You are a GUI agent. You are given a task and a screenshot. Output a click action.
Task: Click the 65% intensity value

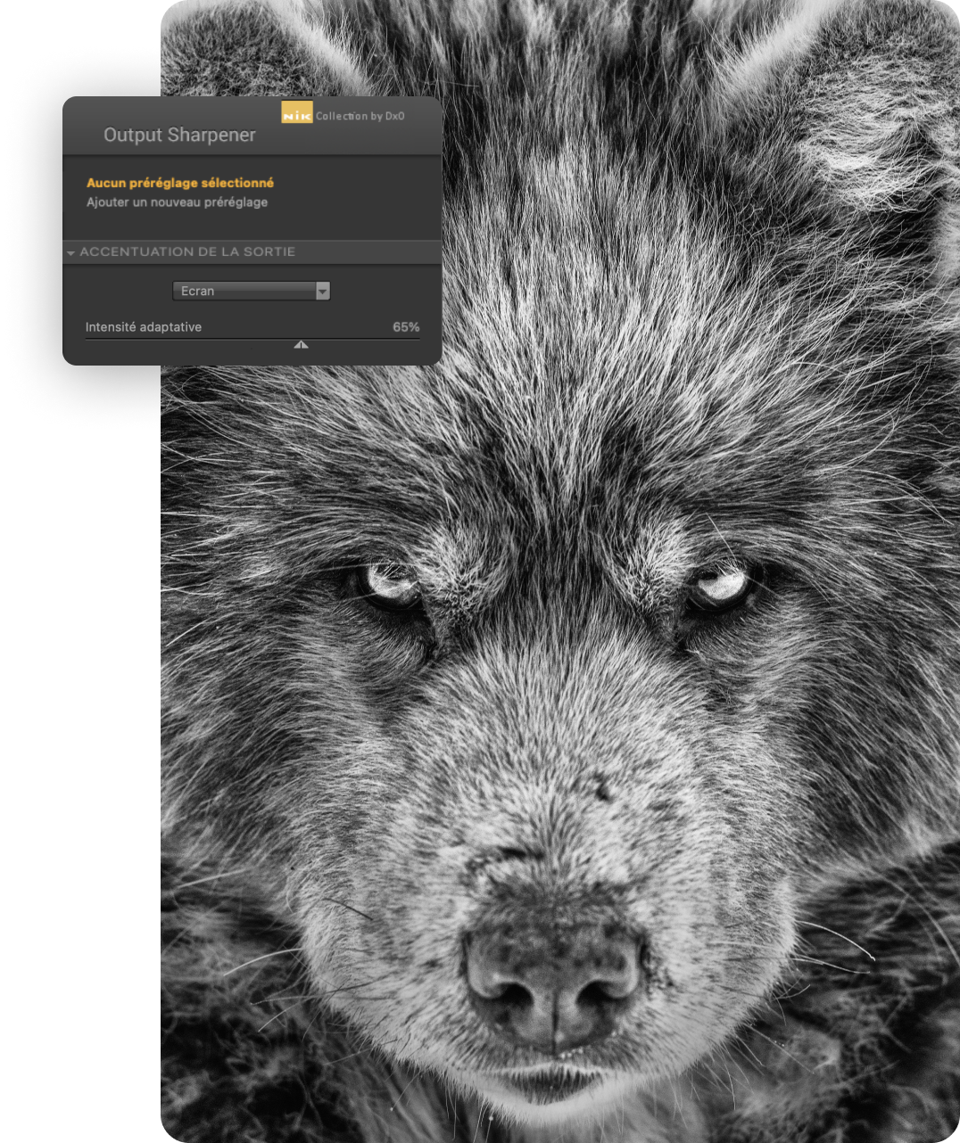(x=406, y=327)
